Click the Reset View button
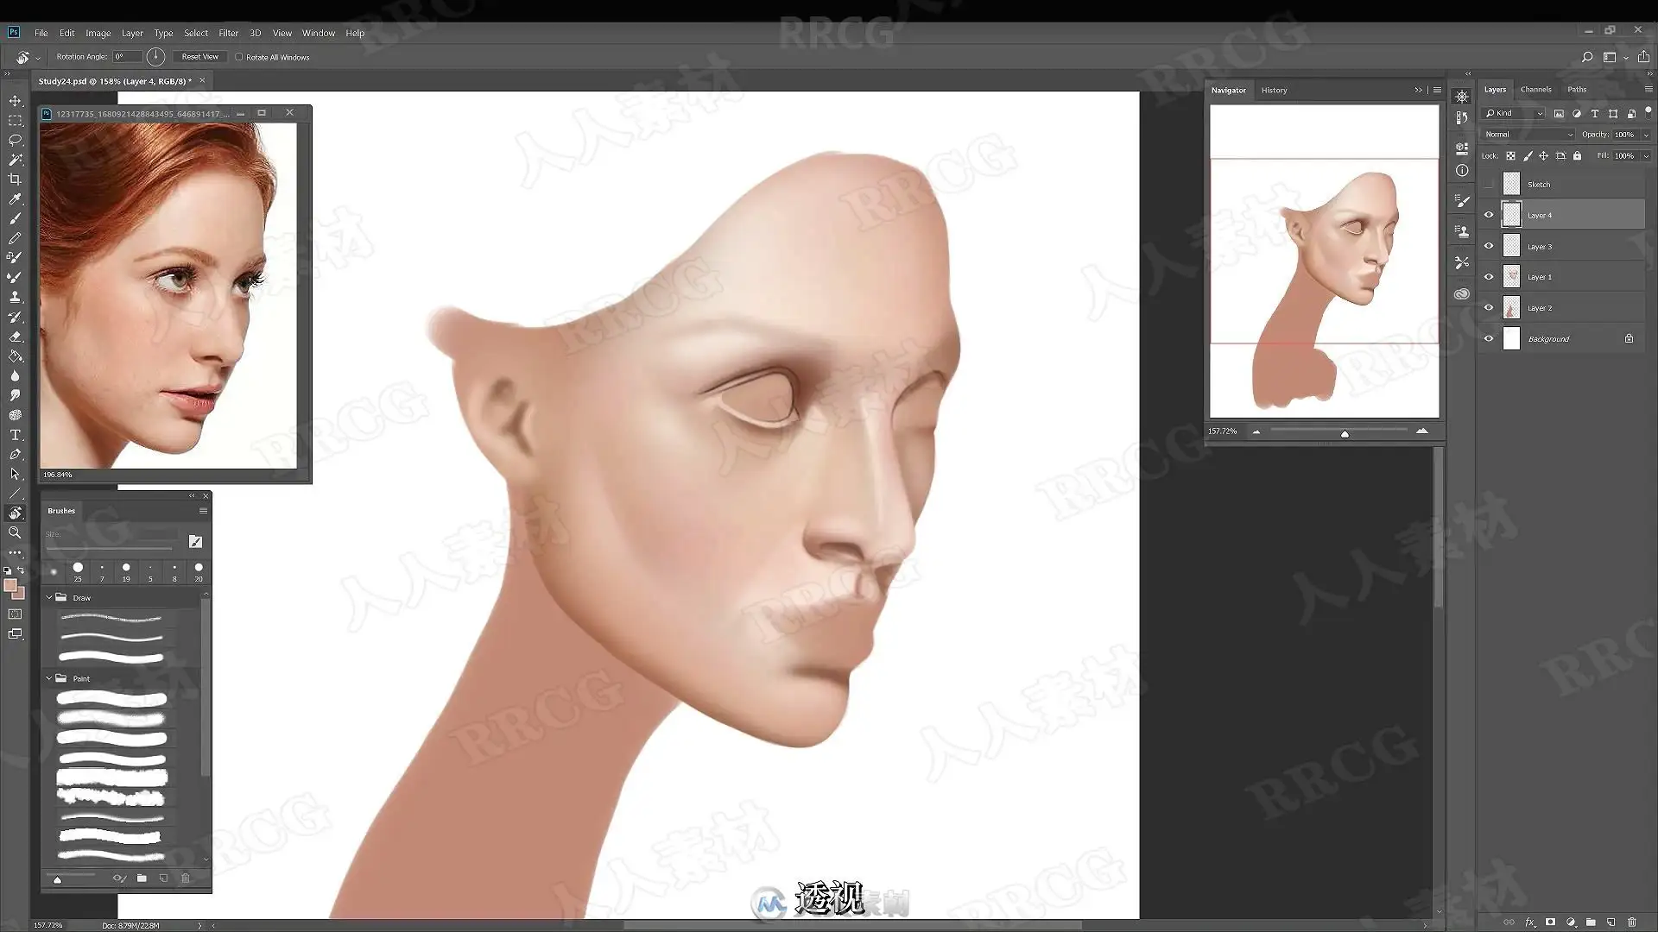The height and width of the screenshot is (932, 1658). (x=199, y=57)
